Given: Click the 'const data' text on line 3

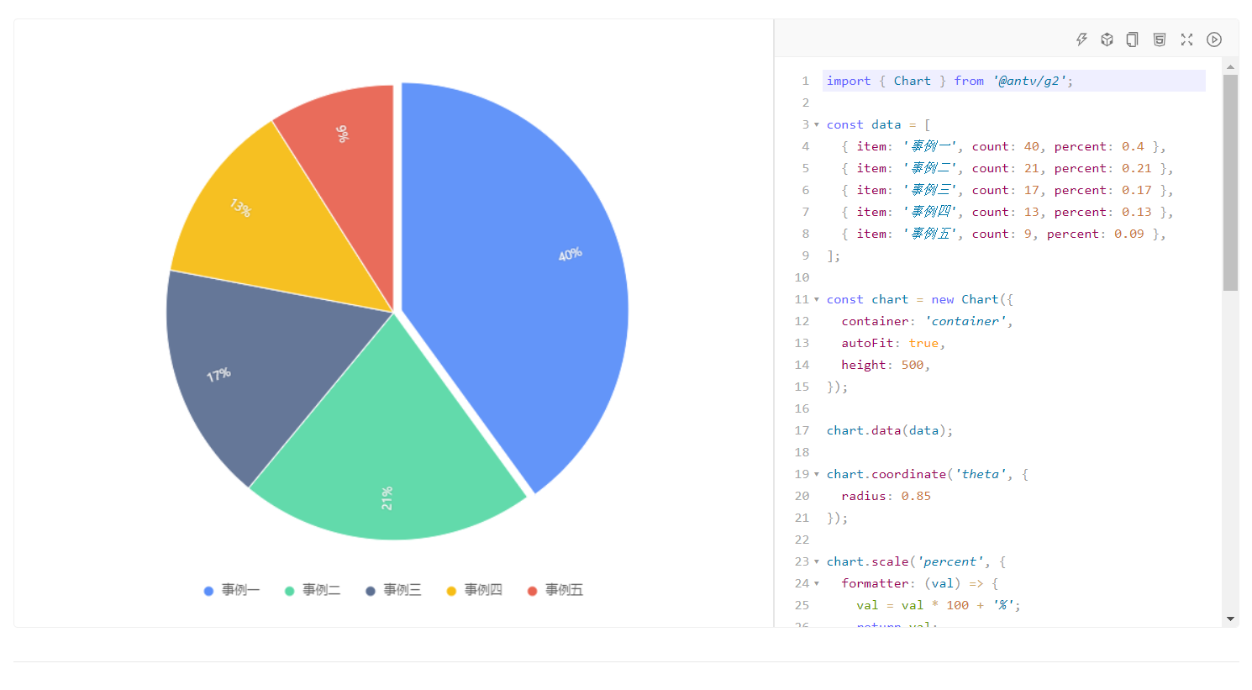Looking at the screenshot, I should 864,124.
